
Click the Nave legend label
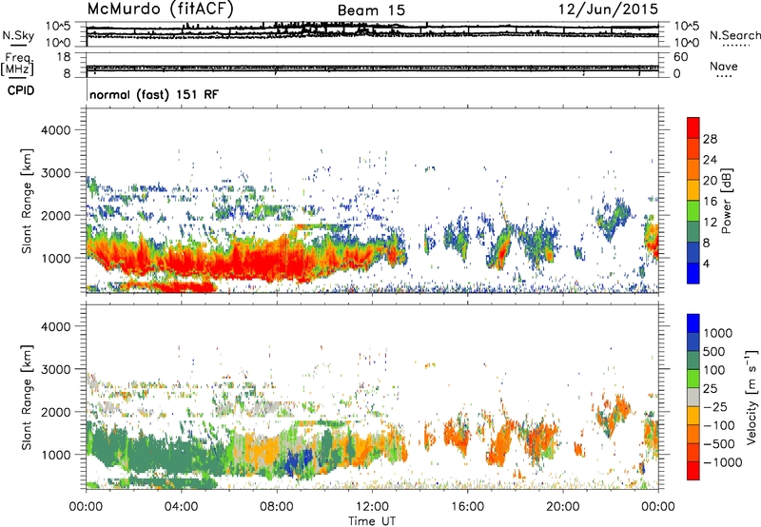click(724, 66)
